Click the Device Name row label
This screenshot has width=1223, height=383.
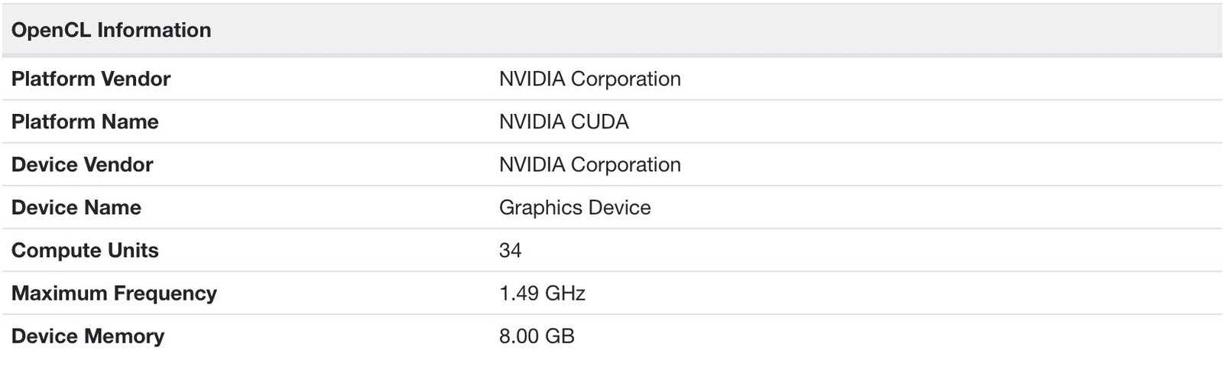pos(76,207)
